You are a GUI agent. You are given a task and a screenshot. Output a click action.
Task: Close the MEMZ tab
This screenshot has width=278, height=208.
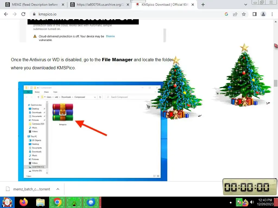coord(63,5)
